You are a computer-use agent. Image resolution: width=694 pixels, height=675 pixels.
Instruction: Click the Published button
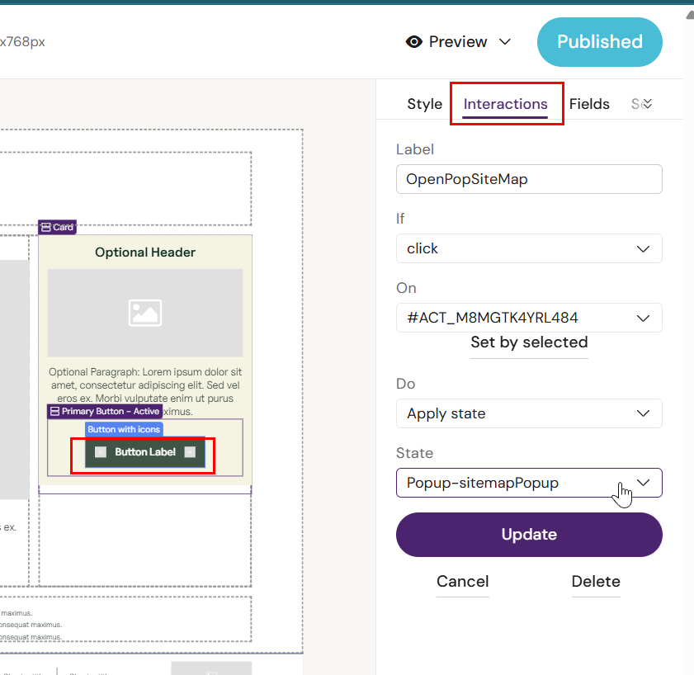click(599, 42)
